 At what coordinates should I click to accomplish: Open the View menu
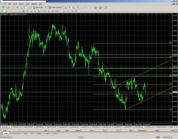click(x=10, y=4)
